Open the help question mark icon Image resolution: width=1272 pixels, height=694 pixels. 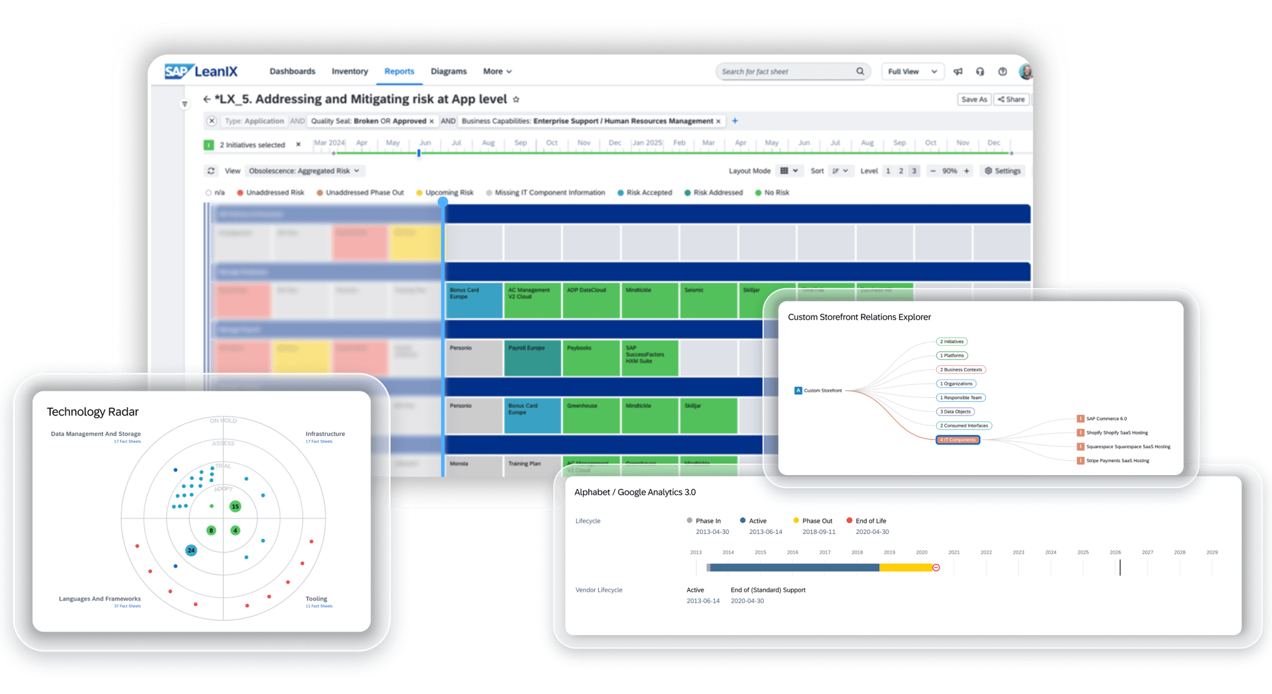[x=1003, y=72]
